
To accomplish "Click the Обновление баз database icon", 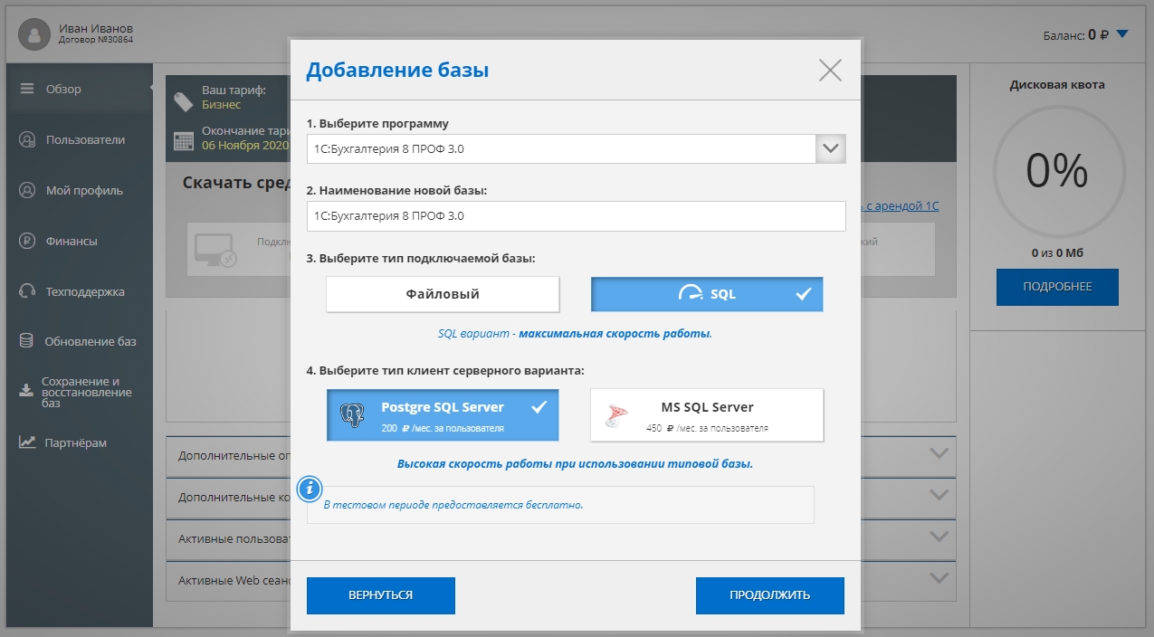I will tap(27, 342).
